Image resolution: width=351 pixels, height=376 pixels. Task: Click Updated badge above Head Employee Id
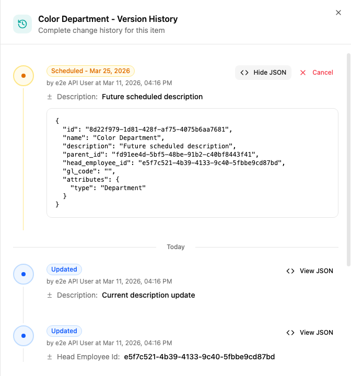pos(64,331)
